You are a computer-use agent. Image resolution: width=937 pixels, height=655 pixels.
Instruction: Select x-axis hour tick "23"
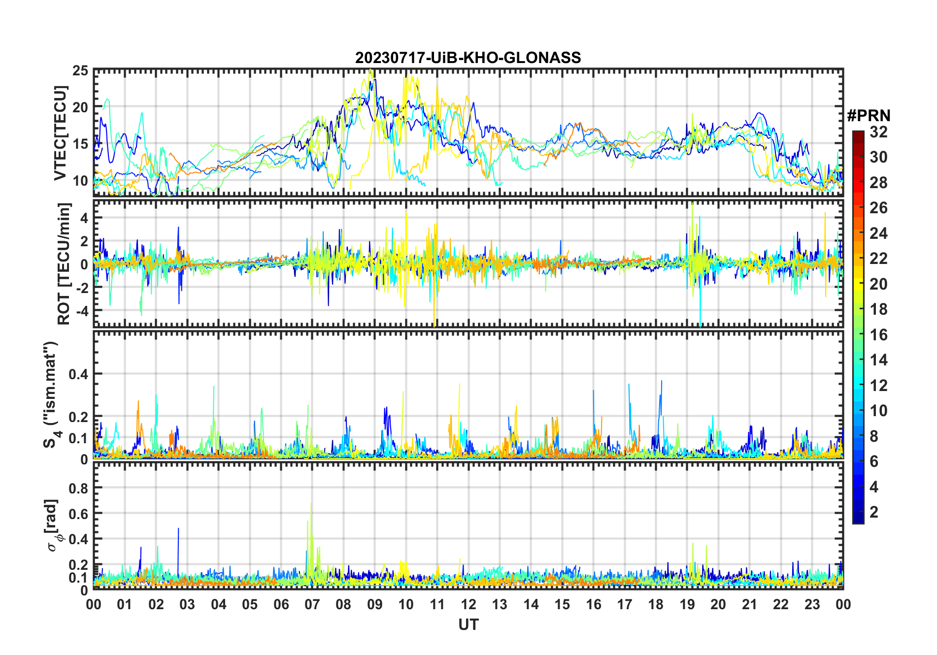pyautogui.click(x=812, y=604)
